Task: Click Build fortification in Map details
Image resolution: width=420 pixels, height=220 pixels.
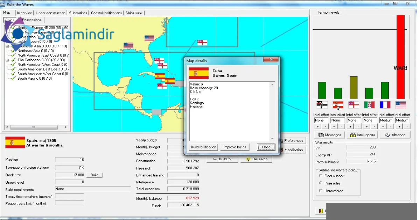Action: tap(204, 147)
